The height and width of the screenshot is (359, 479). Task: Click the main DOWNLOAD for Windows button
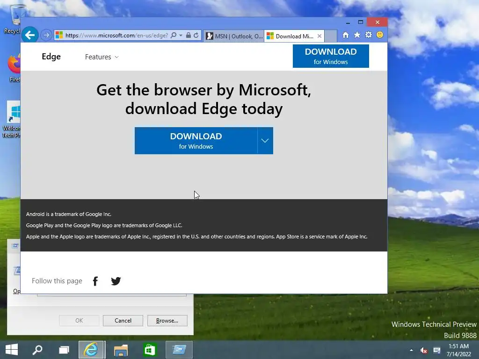tap(196, 141)
